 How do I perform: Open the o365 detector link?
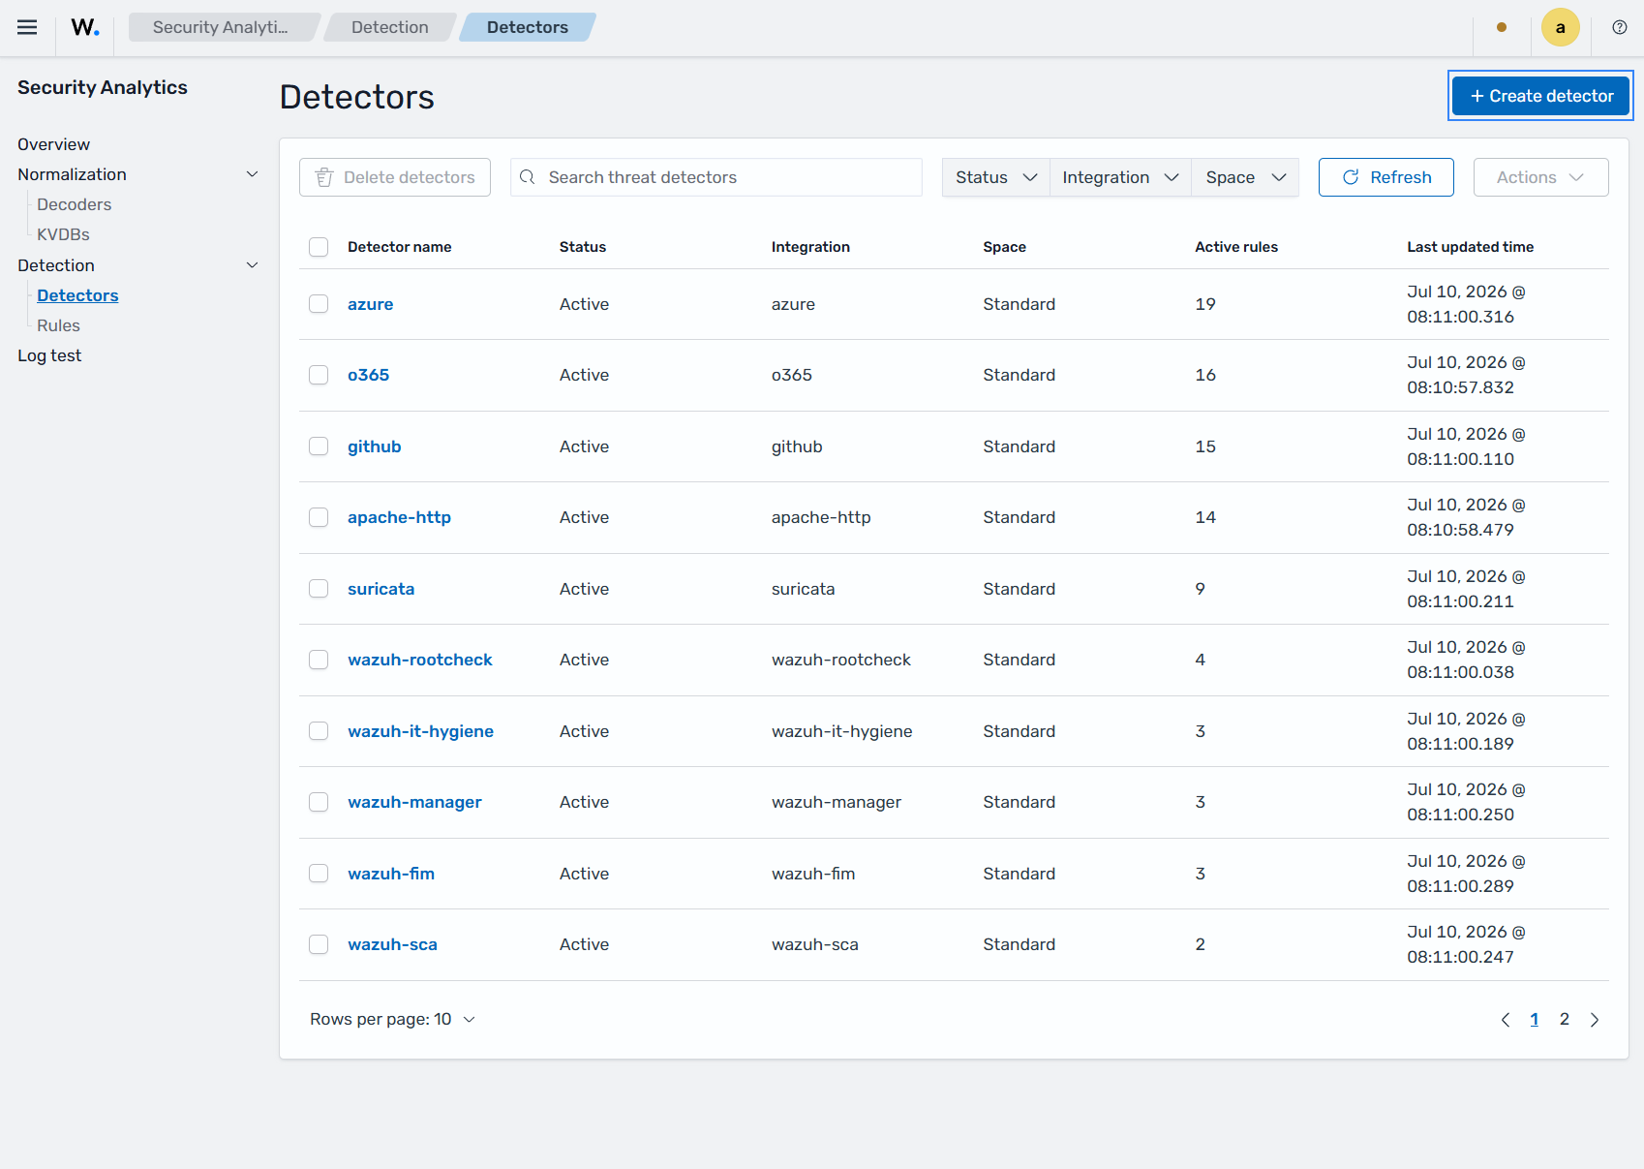click(368, 375)
